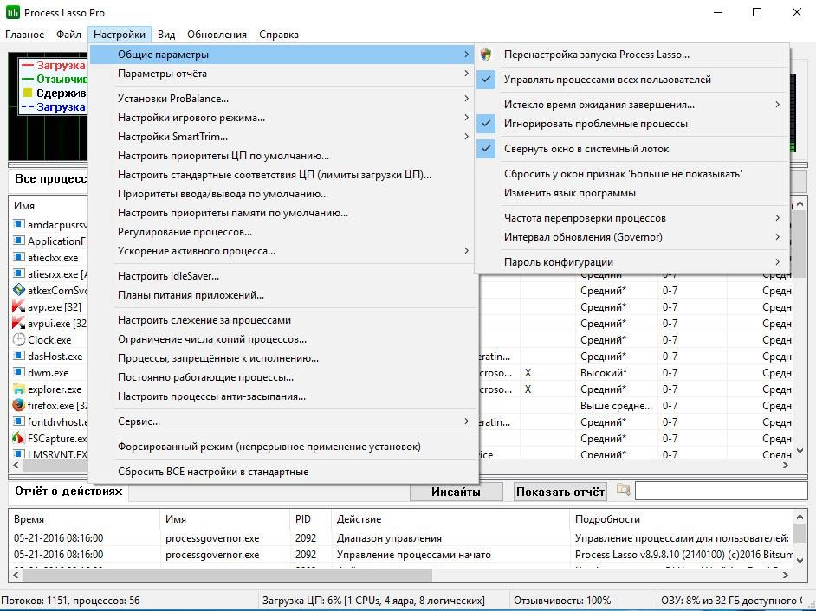Open the Обновления menu
The height and width of the screenshot is (611, 816).
coord(217,35)
